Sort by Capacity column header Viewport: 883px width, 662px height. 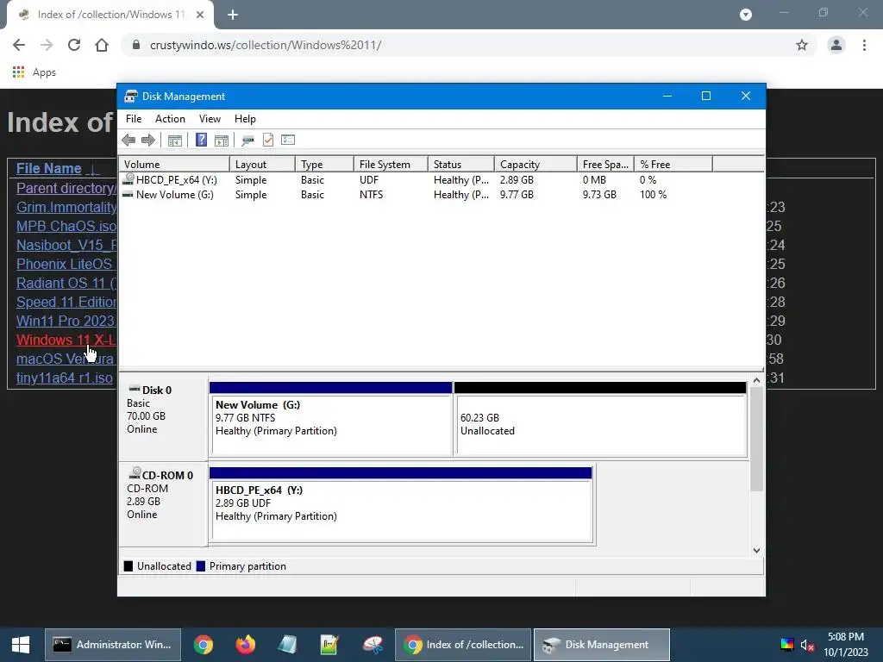tap(535, 165)
